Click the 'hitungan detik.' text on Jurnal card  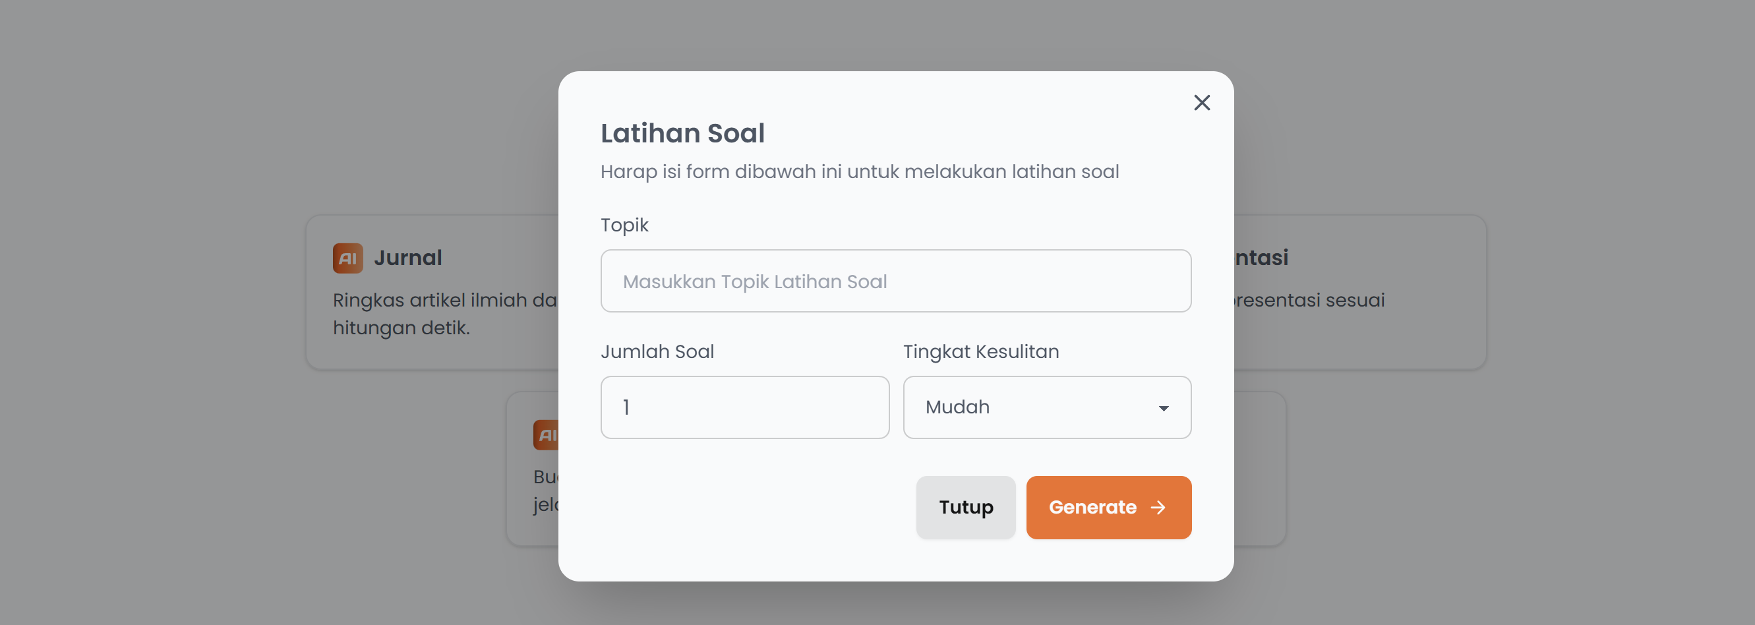click(402, 328)
